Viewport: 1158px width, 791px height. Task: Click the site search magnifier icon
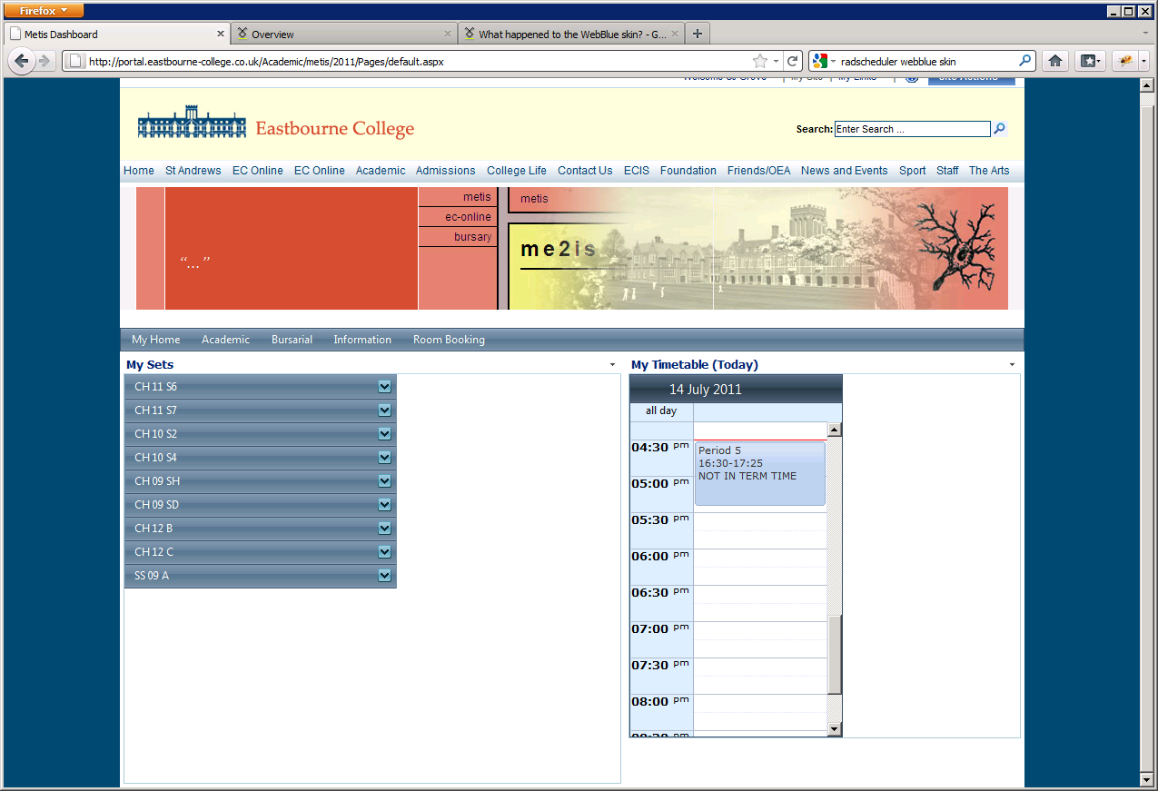click(1000, 129)
